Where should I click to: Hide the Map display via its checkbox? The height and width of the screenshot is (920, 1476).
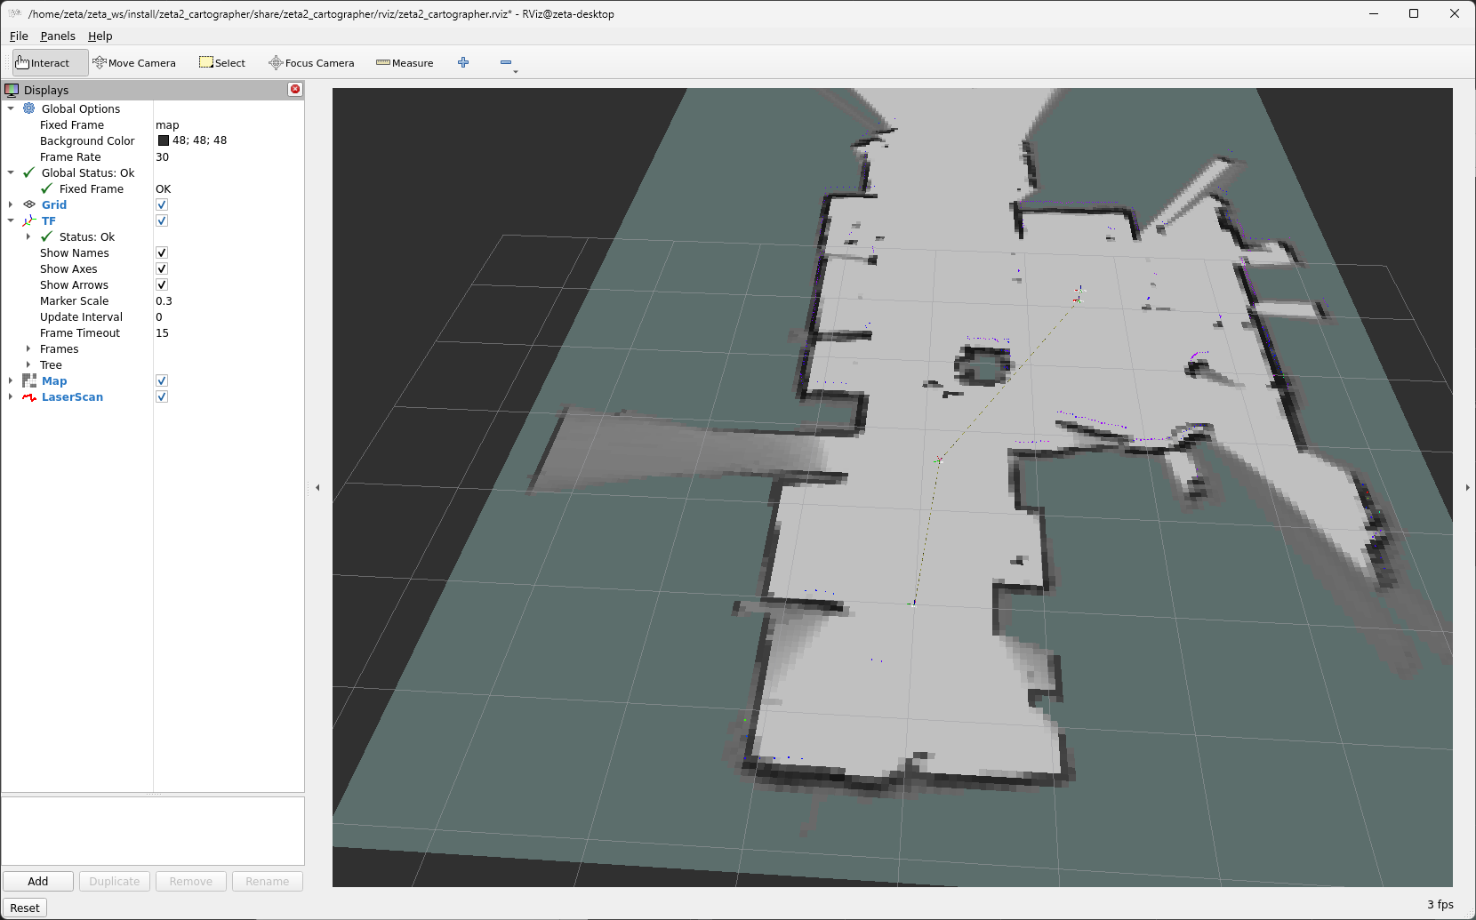click(162, 380)
